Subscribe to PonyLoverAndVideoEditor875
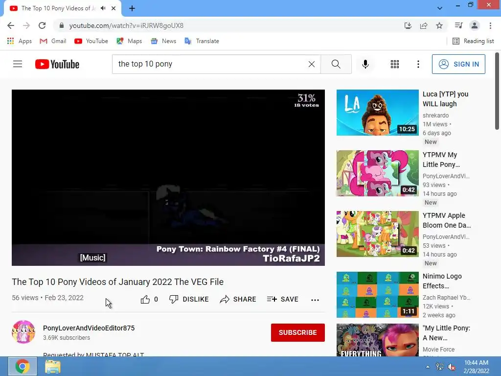Viewport: 501px width, 376px height. tap(298, 332)
